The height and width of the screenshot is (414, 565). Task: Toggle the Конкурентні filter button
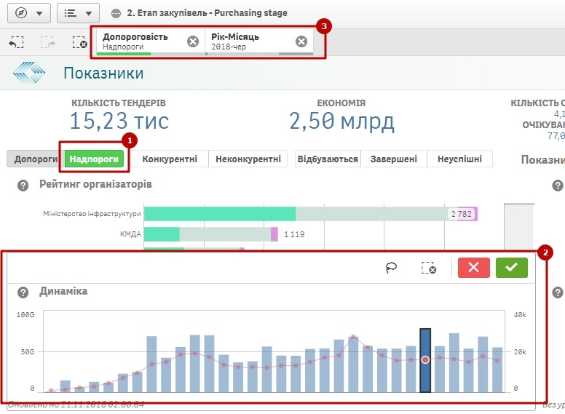pos(170,159)
